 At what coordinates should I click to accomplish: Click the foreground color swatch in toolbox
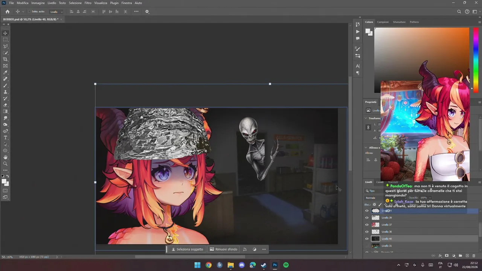[4, 181]
